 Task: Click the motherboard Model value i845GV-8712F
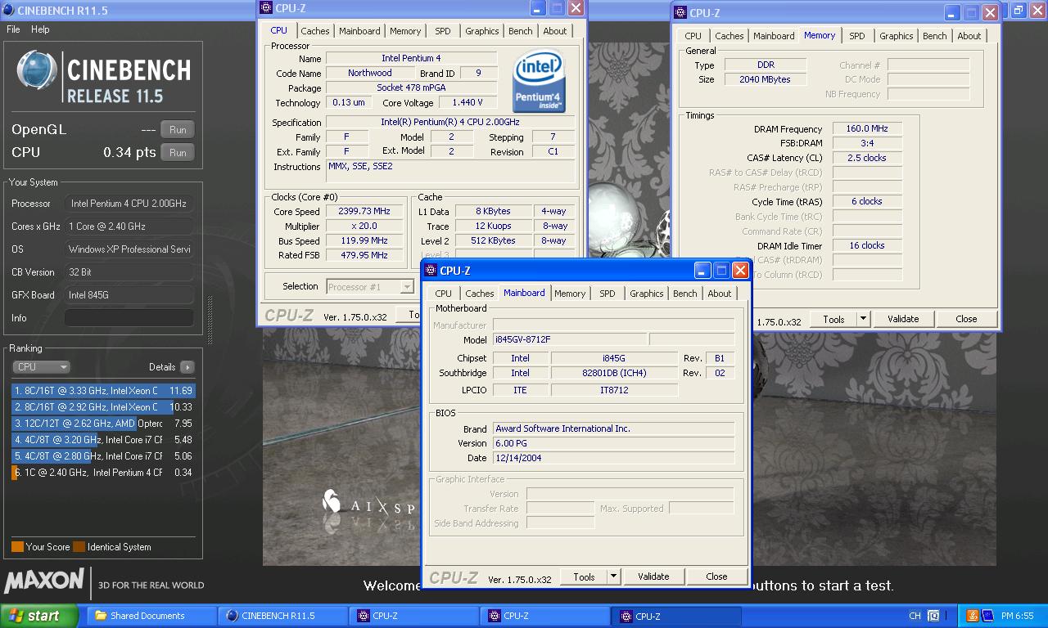click(x=570, y=339)
